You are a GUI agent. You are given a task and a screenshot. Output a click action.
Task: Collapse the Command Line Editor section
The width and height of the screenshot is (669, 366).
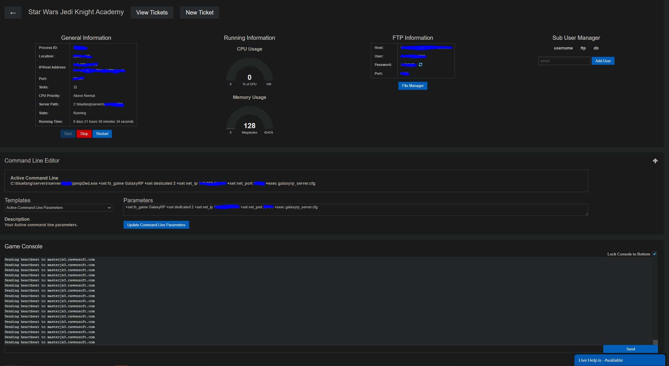pos(655,161)
